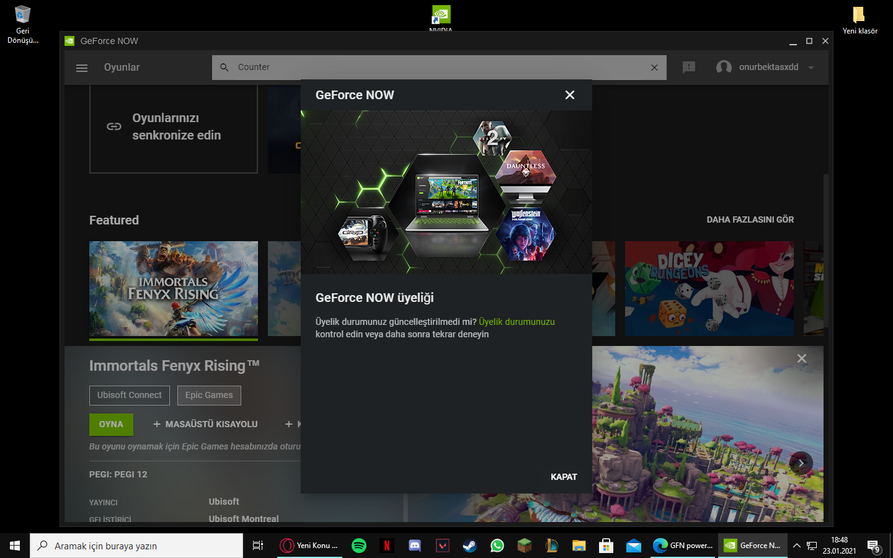The image size is (893, 558).
Task: Click the KAPAT button in the dialog
Action: (x=564, y=477)
